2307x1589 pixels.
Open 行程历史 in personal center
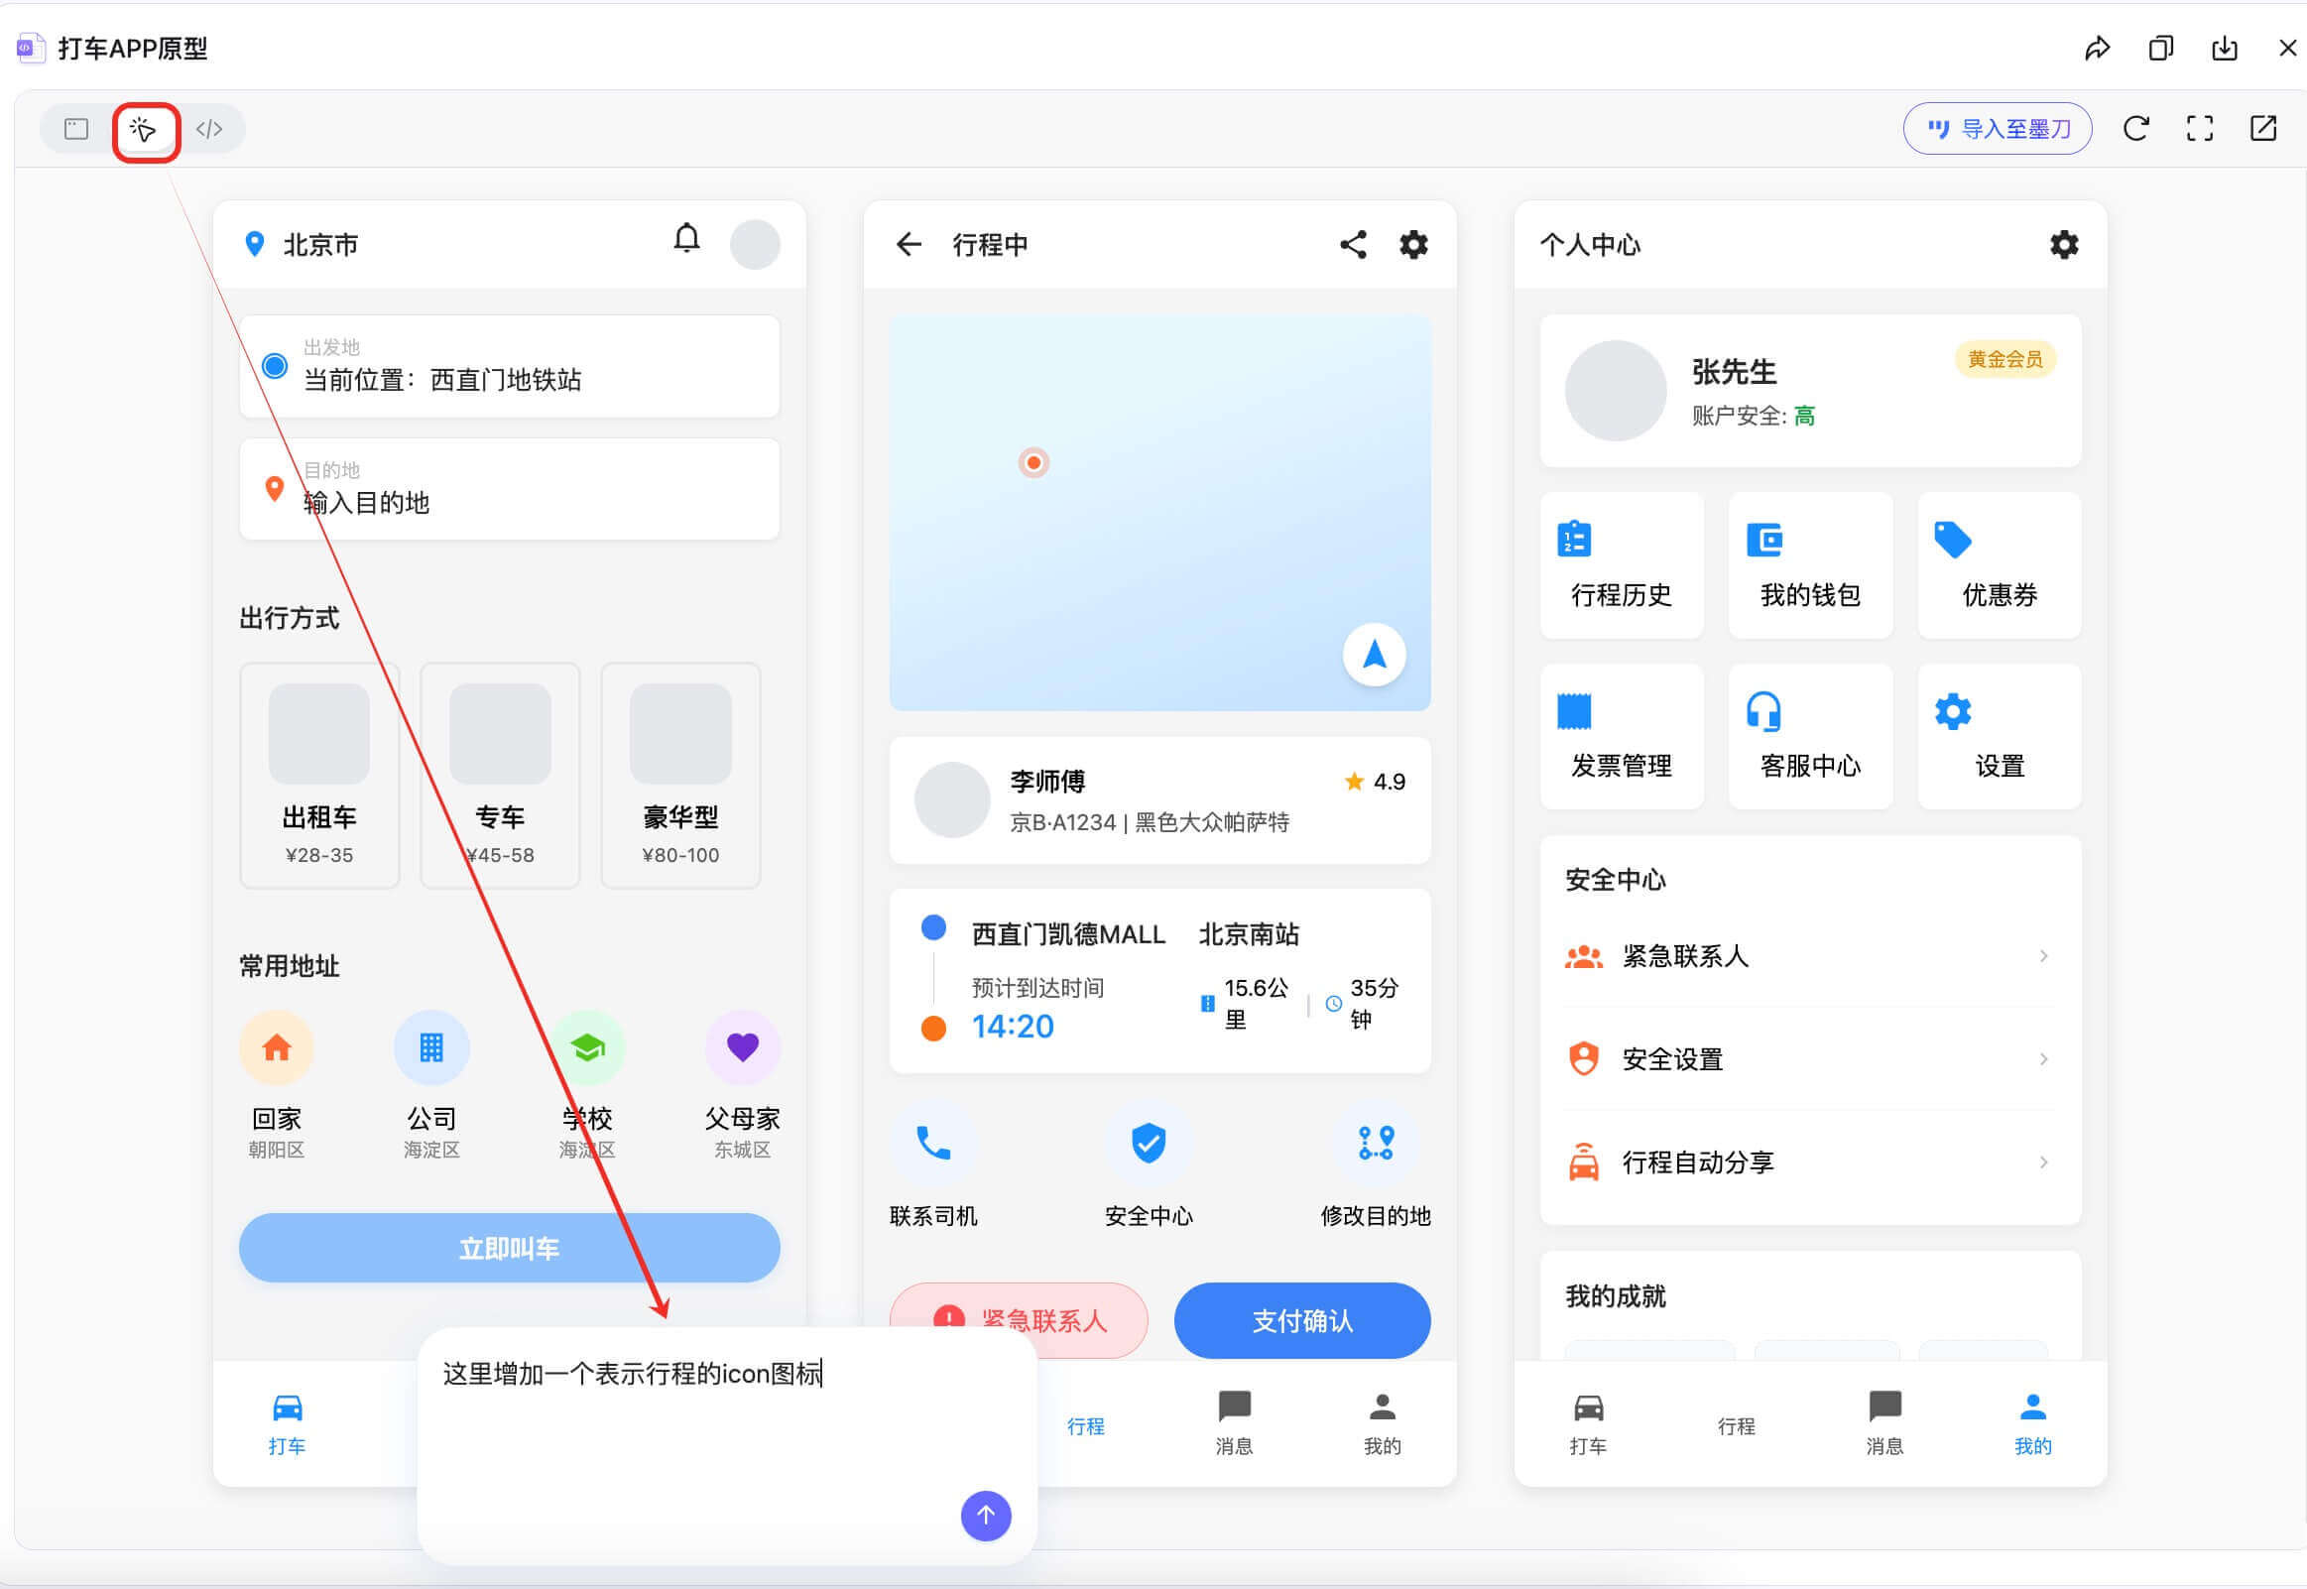click(1621, 563)
